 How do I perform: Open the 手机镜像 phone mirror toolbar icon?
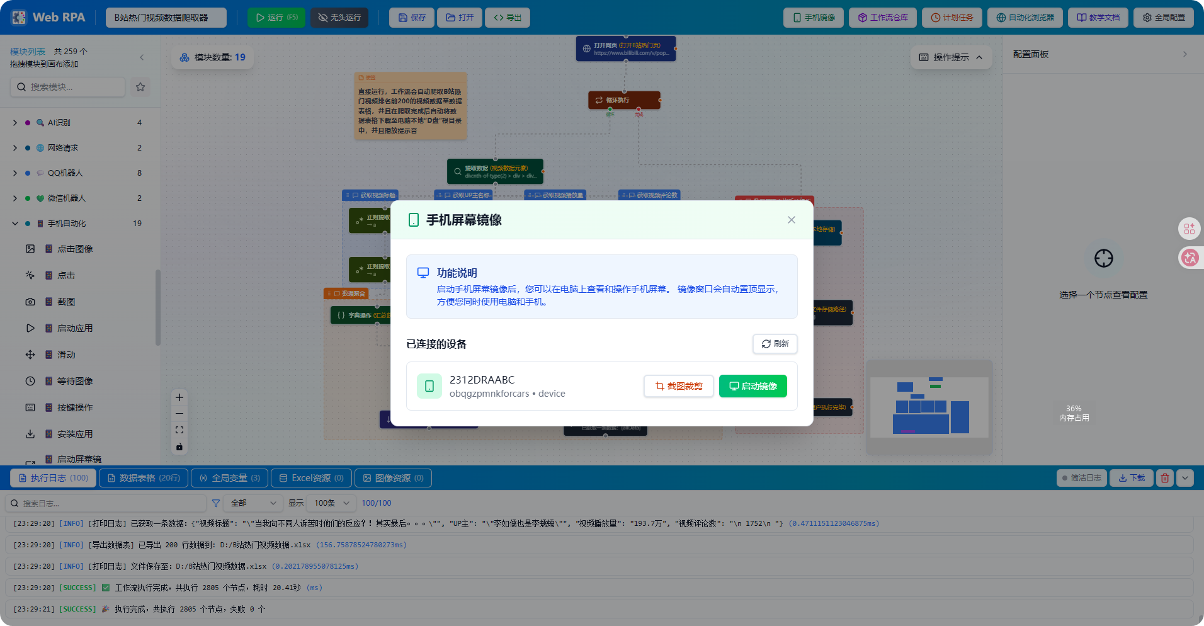click(813, 17)
